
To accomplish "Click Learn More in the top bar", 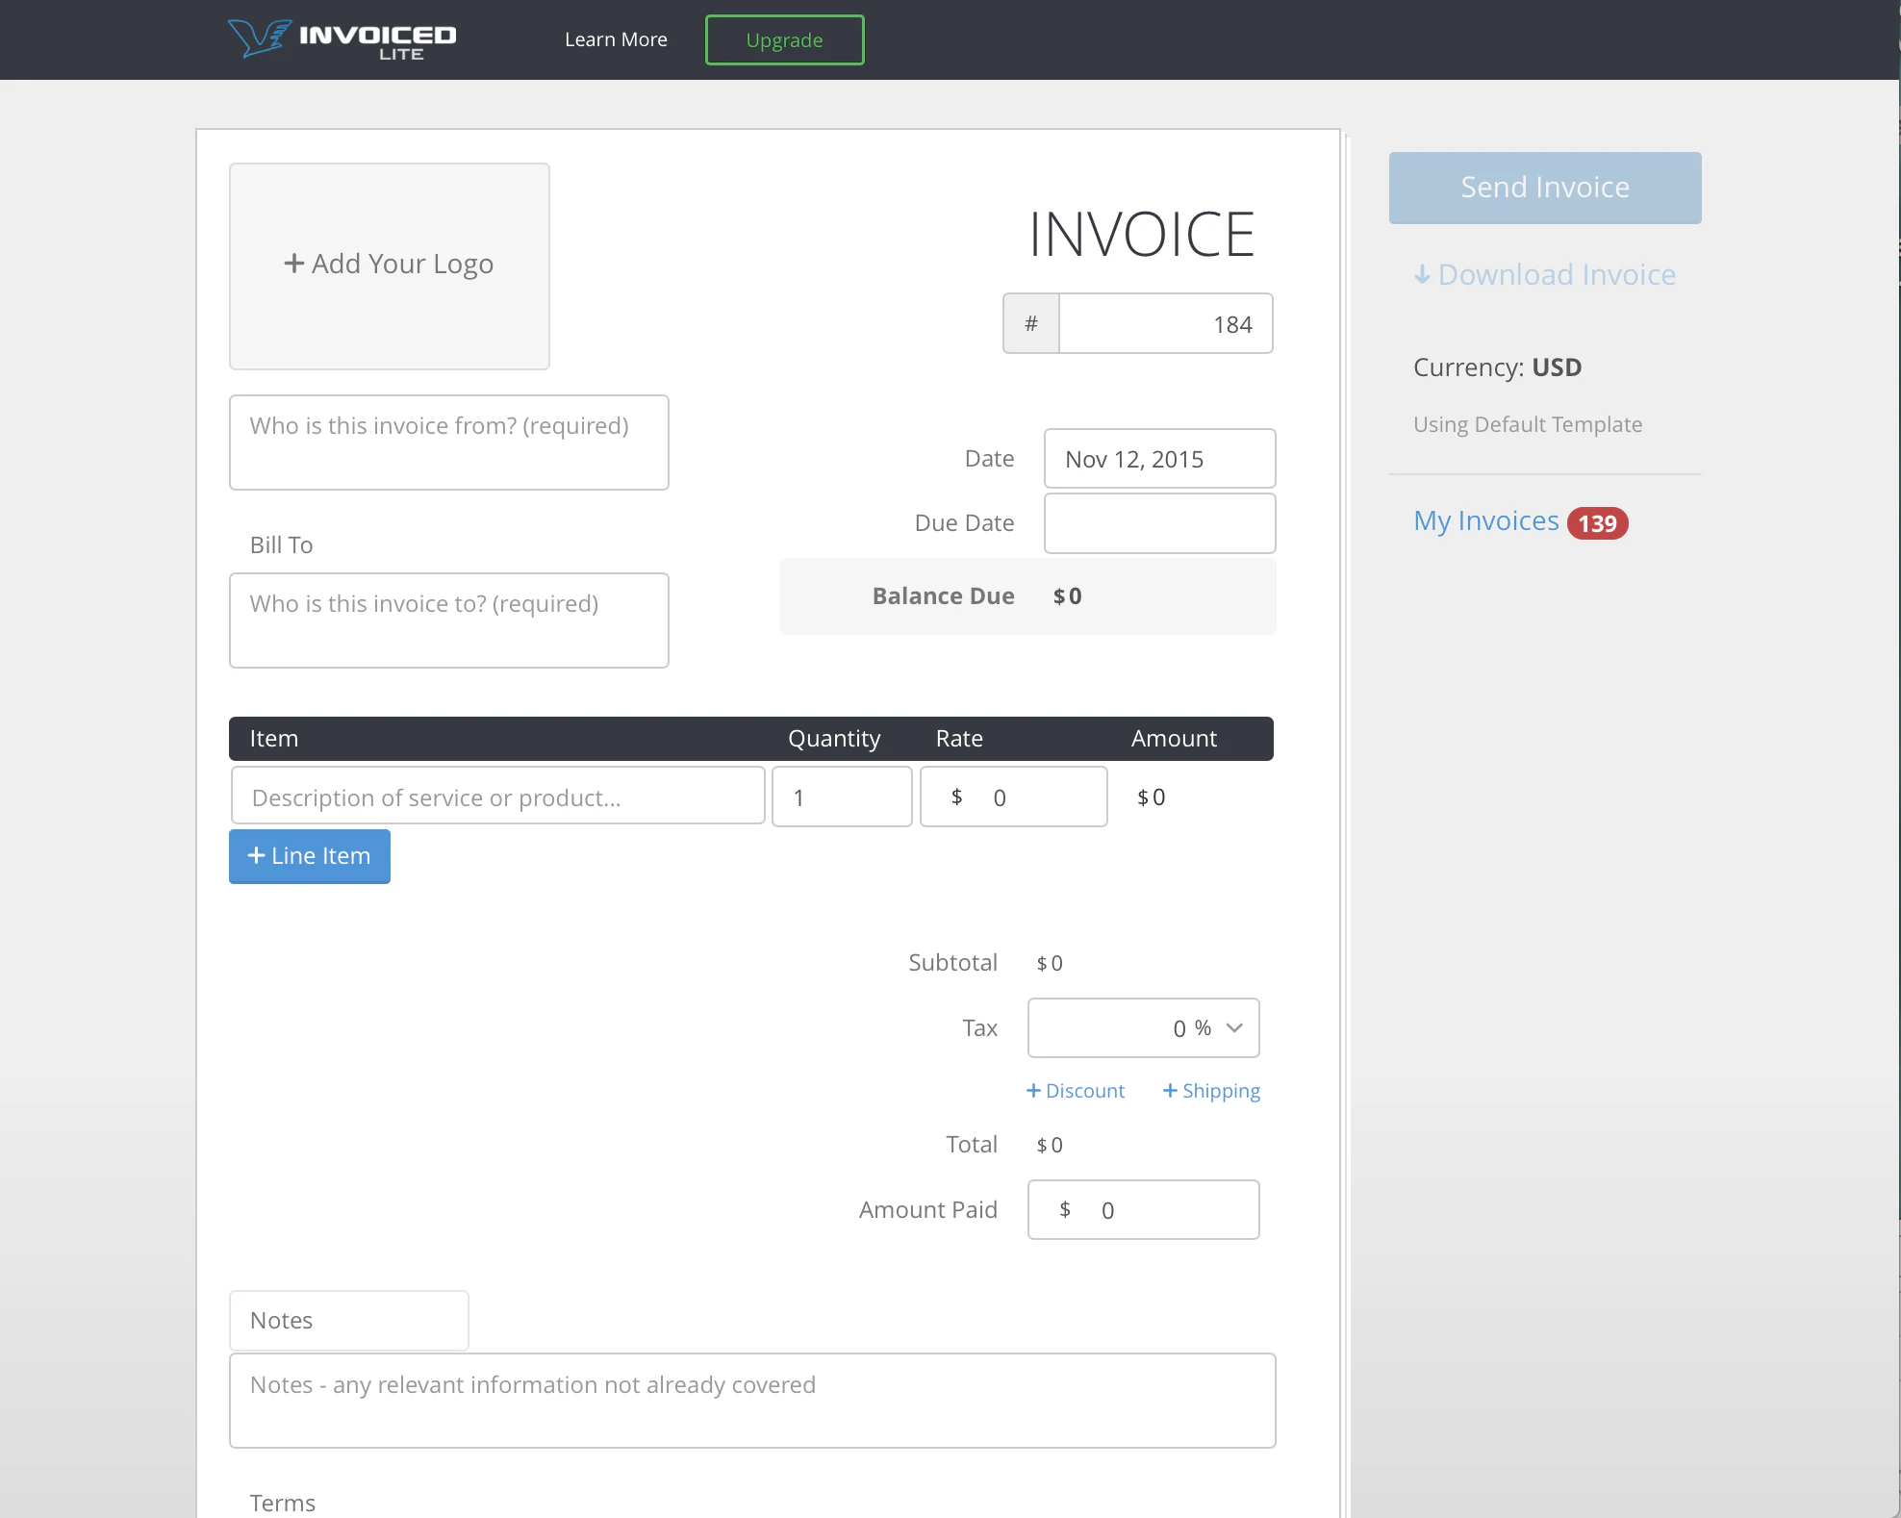I will point(616,39).
